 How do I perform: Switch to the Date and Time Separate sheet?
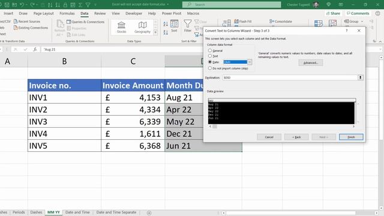point(116,212)
